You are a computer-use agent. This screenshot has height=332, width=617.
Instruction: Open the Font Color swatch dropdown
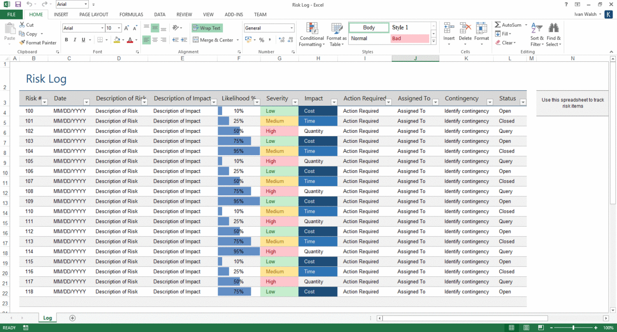pos(135,40)
